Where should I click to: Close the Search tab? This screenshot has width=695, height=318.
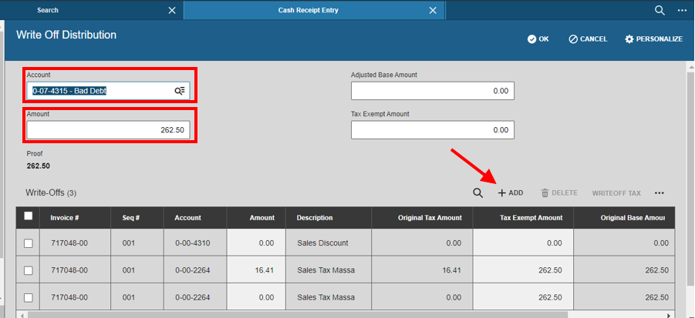(172, 10)
